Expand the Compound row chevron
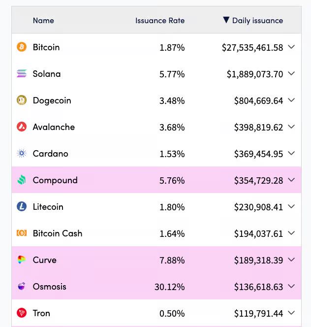This screenshot has width=311, height=327. (291, 180)
